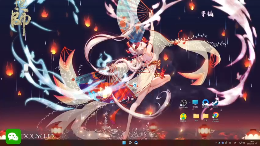Image resolution: width=260 pixels, height=146 pixels.
Task: Select the 工具 folder on the desktop
Action: 206,117
